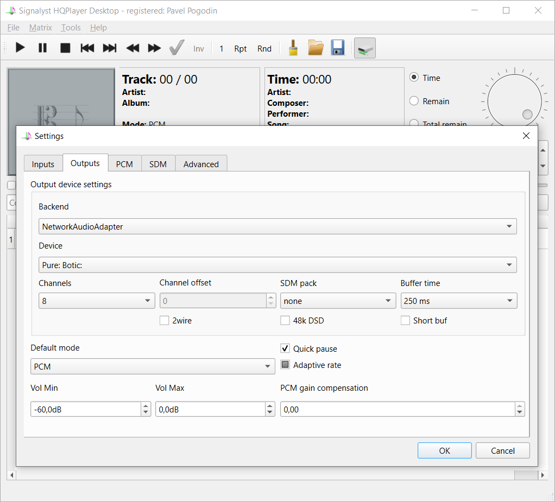Open the Matrix menu

[x=40, y=28]
